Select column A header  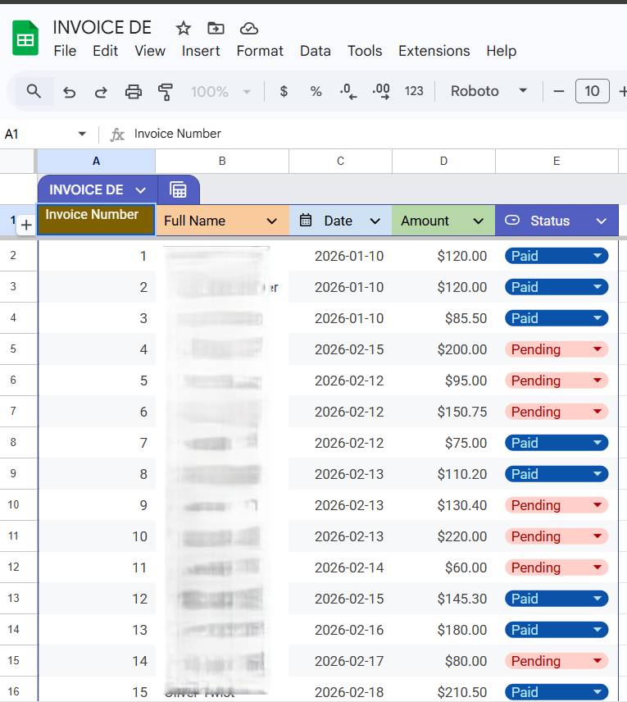coord(96,162)
